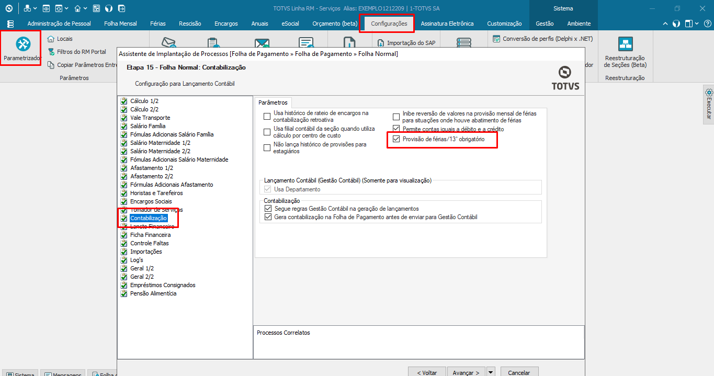Expand dropdown next to home icon
Screen dimensions: 714x376
pos(85,8)
